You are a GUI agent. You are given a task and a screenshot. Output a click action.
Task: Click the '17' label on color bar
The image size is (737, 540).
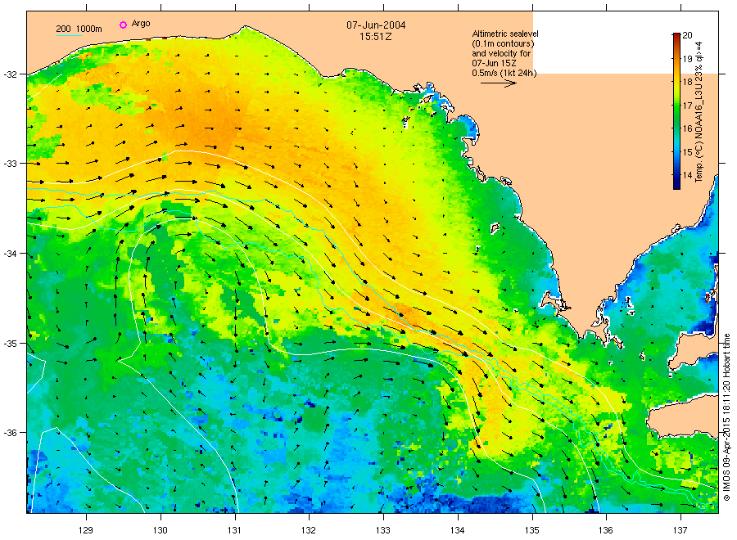(687, 106)
